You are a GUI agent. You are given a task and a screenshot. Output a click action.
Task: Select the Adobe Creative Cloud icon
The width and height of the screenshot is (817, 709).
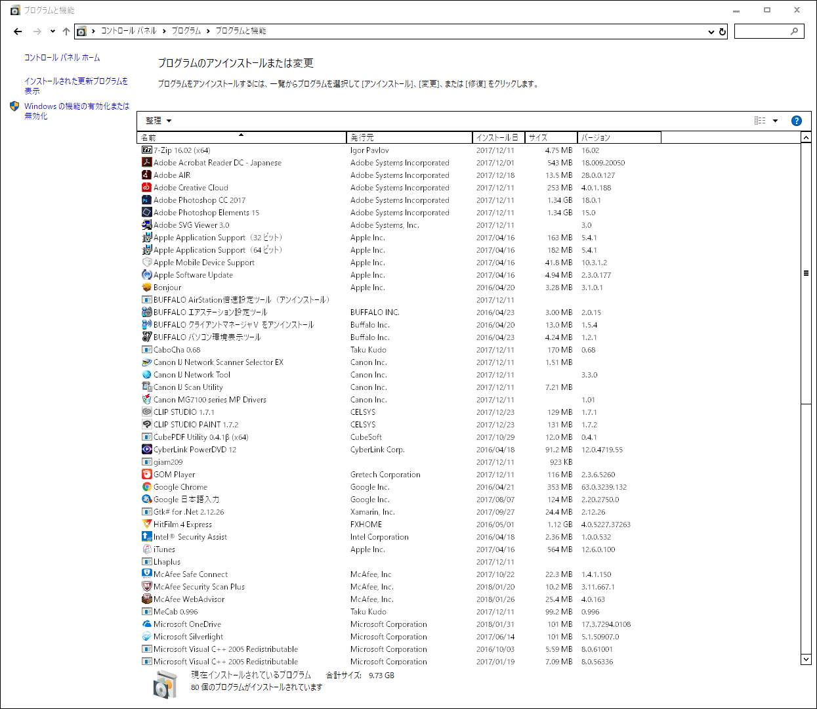(147, 188)
